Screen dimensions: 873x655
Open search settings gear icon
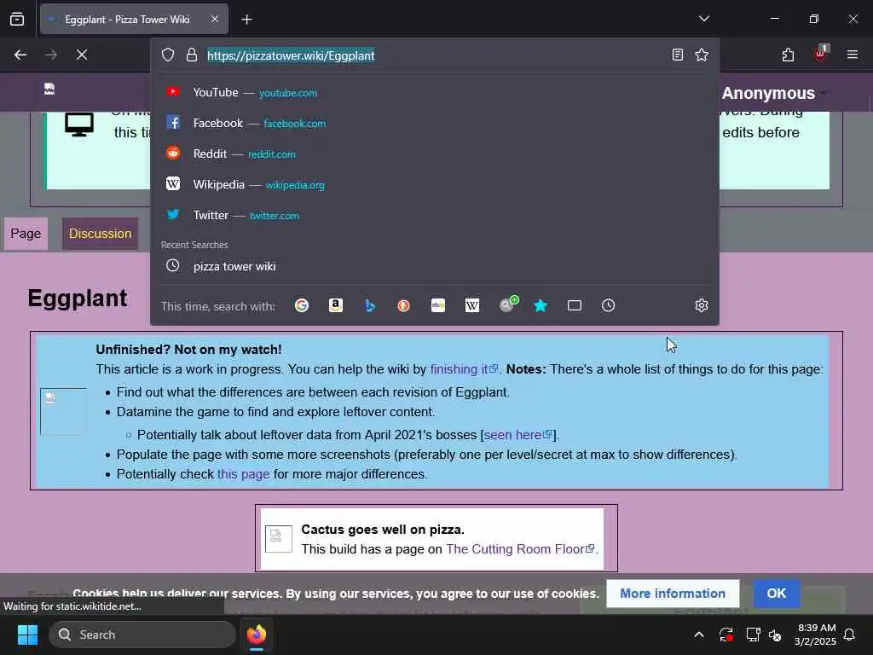coord(702,305)
